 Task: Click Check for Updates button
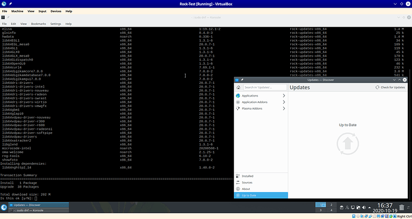(391, 87)
